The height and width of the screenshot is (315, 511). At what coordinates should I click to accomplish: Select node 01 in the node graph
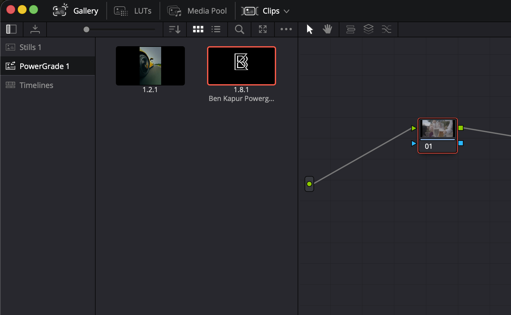[x=438, y=135]
